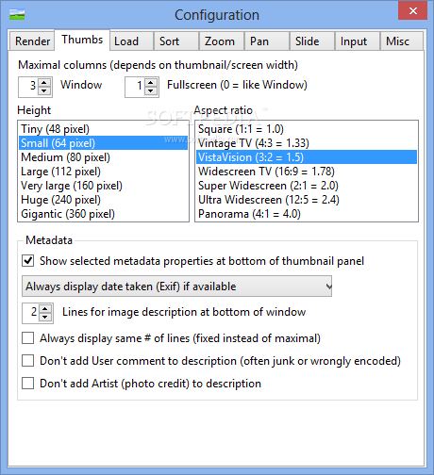
Task: Go to the Pan tab
Action: point(267,41)
